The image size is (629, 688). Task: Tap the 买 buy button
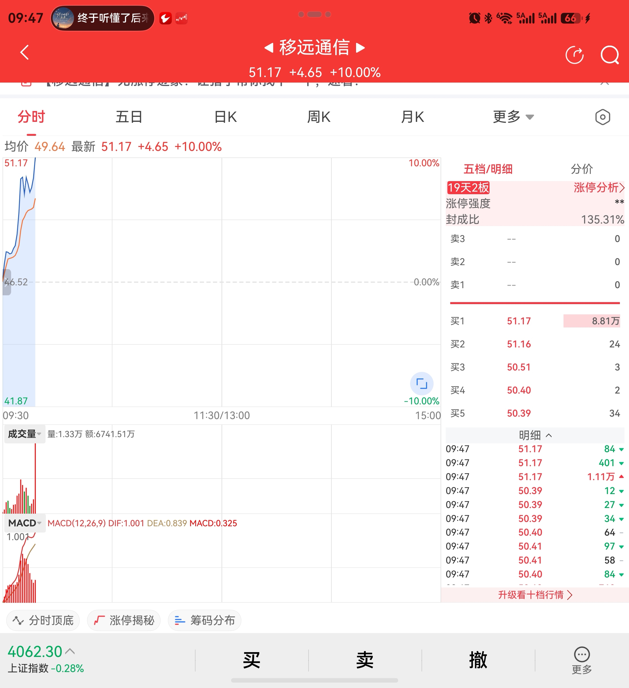point(252,660)
